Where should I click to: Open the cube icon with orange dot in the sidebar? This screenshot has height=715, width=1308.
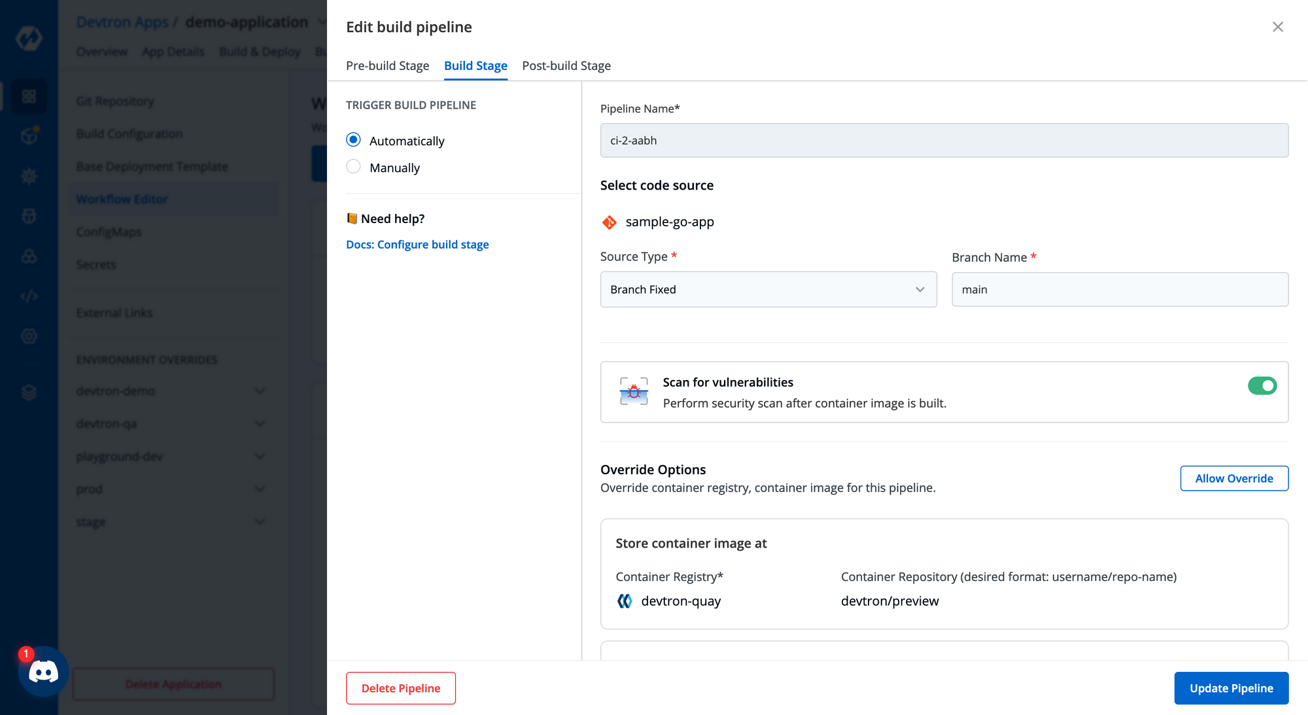coord(29,136)
